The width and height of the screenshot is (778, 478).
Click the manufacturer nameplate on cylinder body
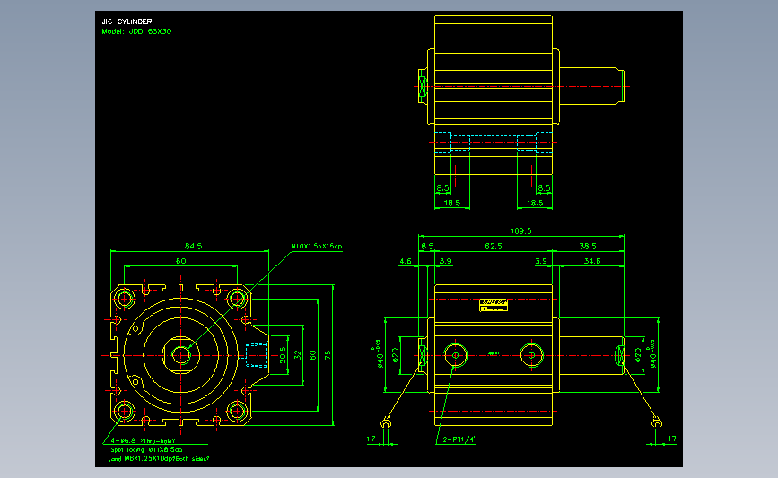tap(494, 305)
